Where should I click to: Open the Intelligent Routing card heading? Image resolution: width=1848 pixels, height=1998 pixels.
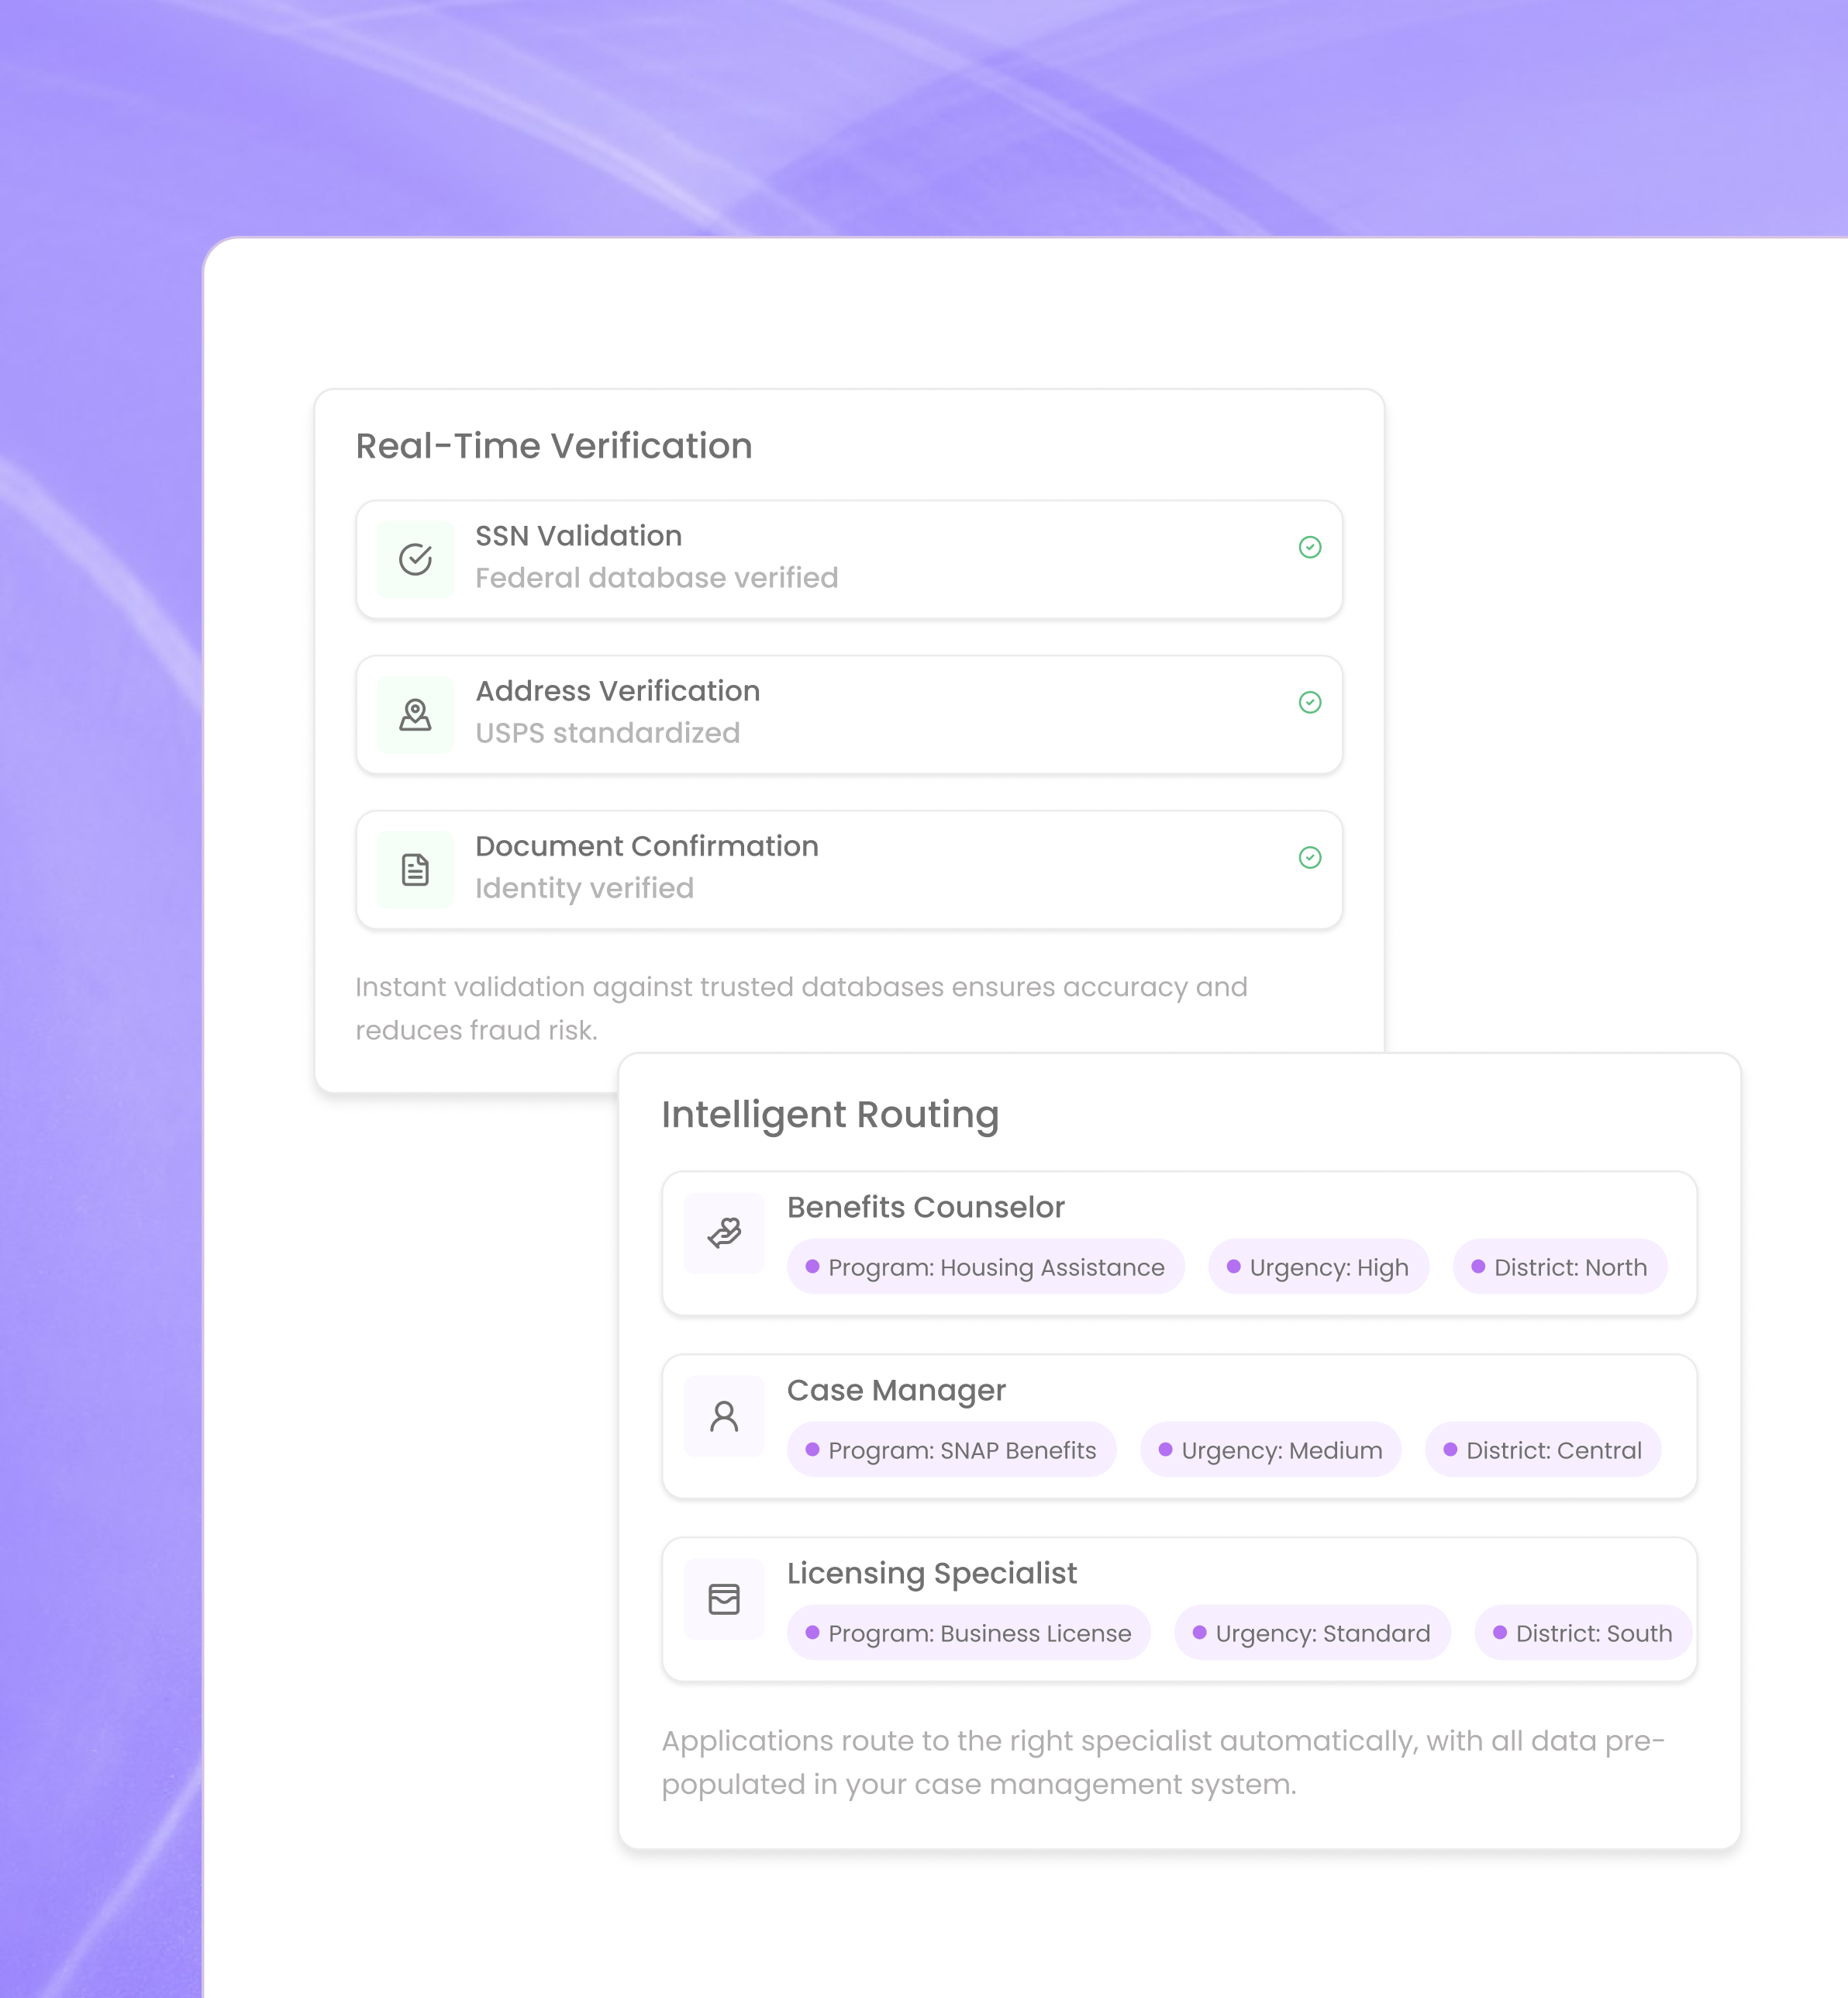point(830,1115)
